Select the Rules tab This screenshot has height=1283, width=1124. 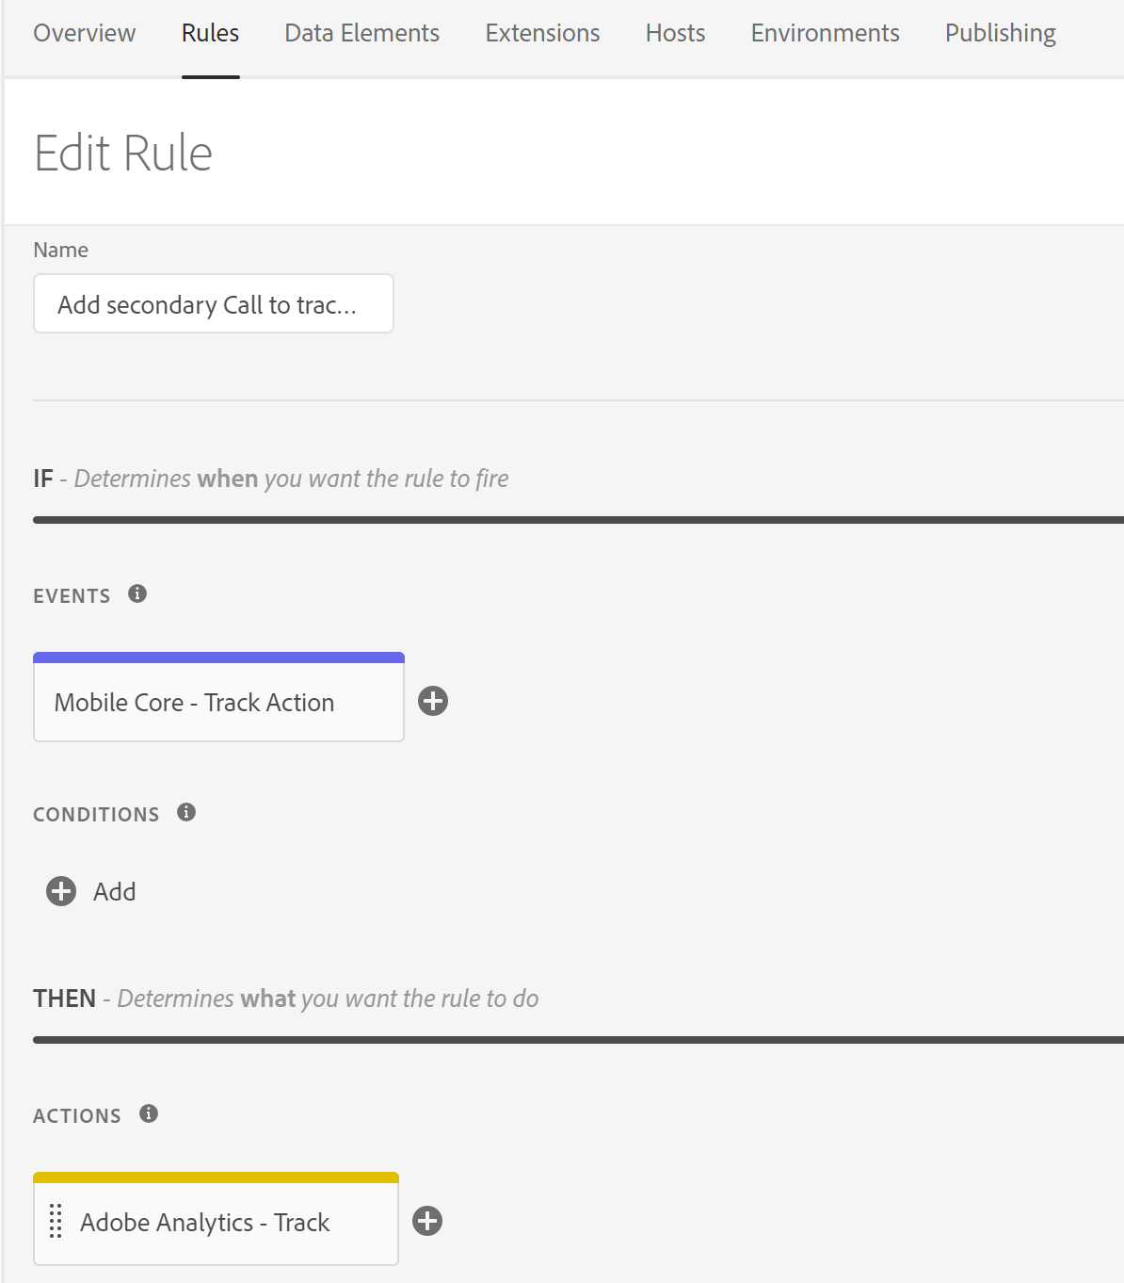coord(210,33)
